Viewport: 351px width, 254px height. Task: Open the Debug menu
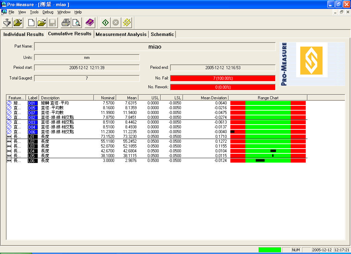(x=48, y=12)
